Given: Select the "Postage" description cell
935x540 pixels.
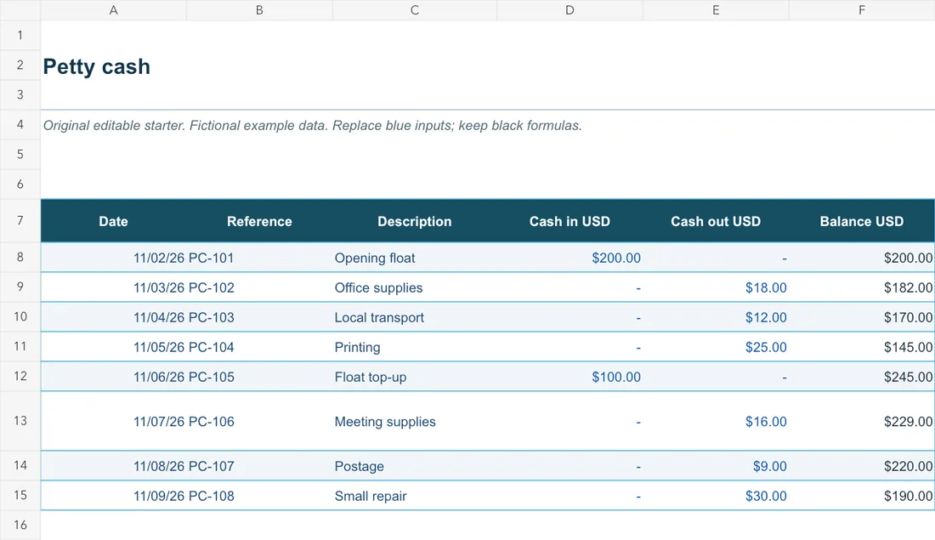Looking at the screenshot, I should 415,466.
